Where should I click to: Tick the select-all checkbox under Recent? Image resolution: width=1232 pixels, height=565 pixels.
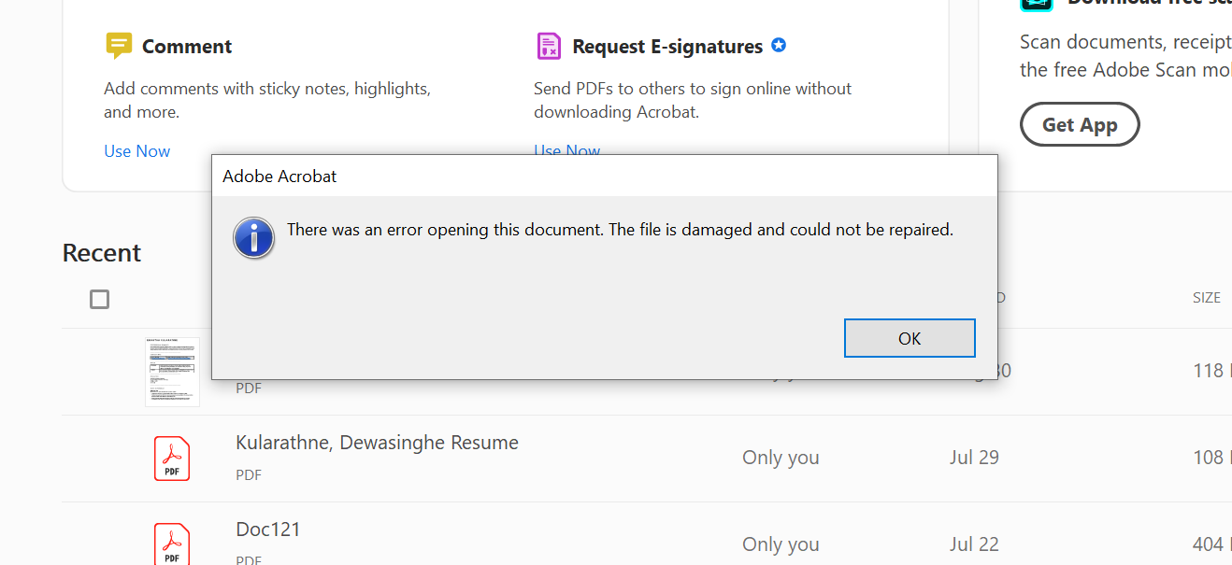[x=100, y=299]
